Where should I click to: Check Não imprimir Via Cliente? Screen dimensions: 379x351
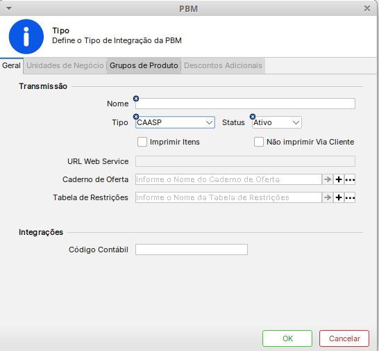tap(259, 142)
